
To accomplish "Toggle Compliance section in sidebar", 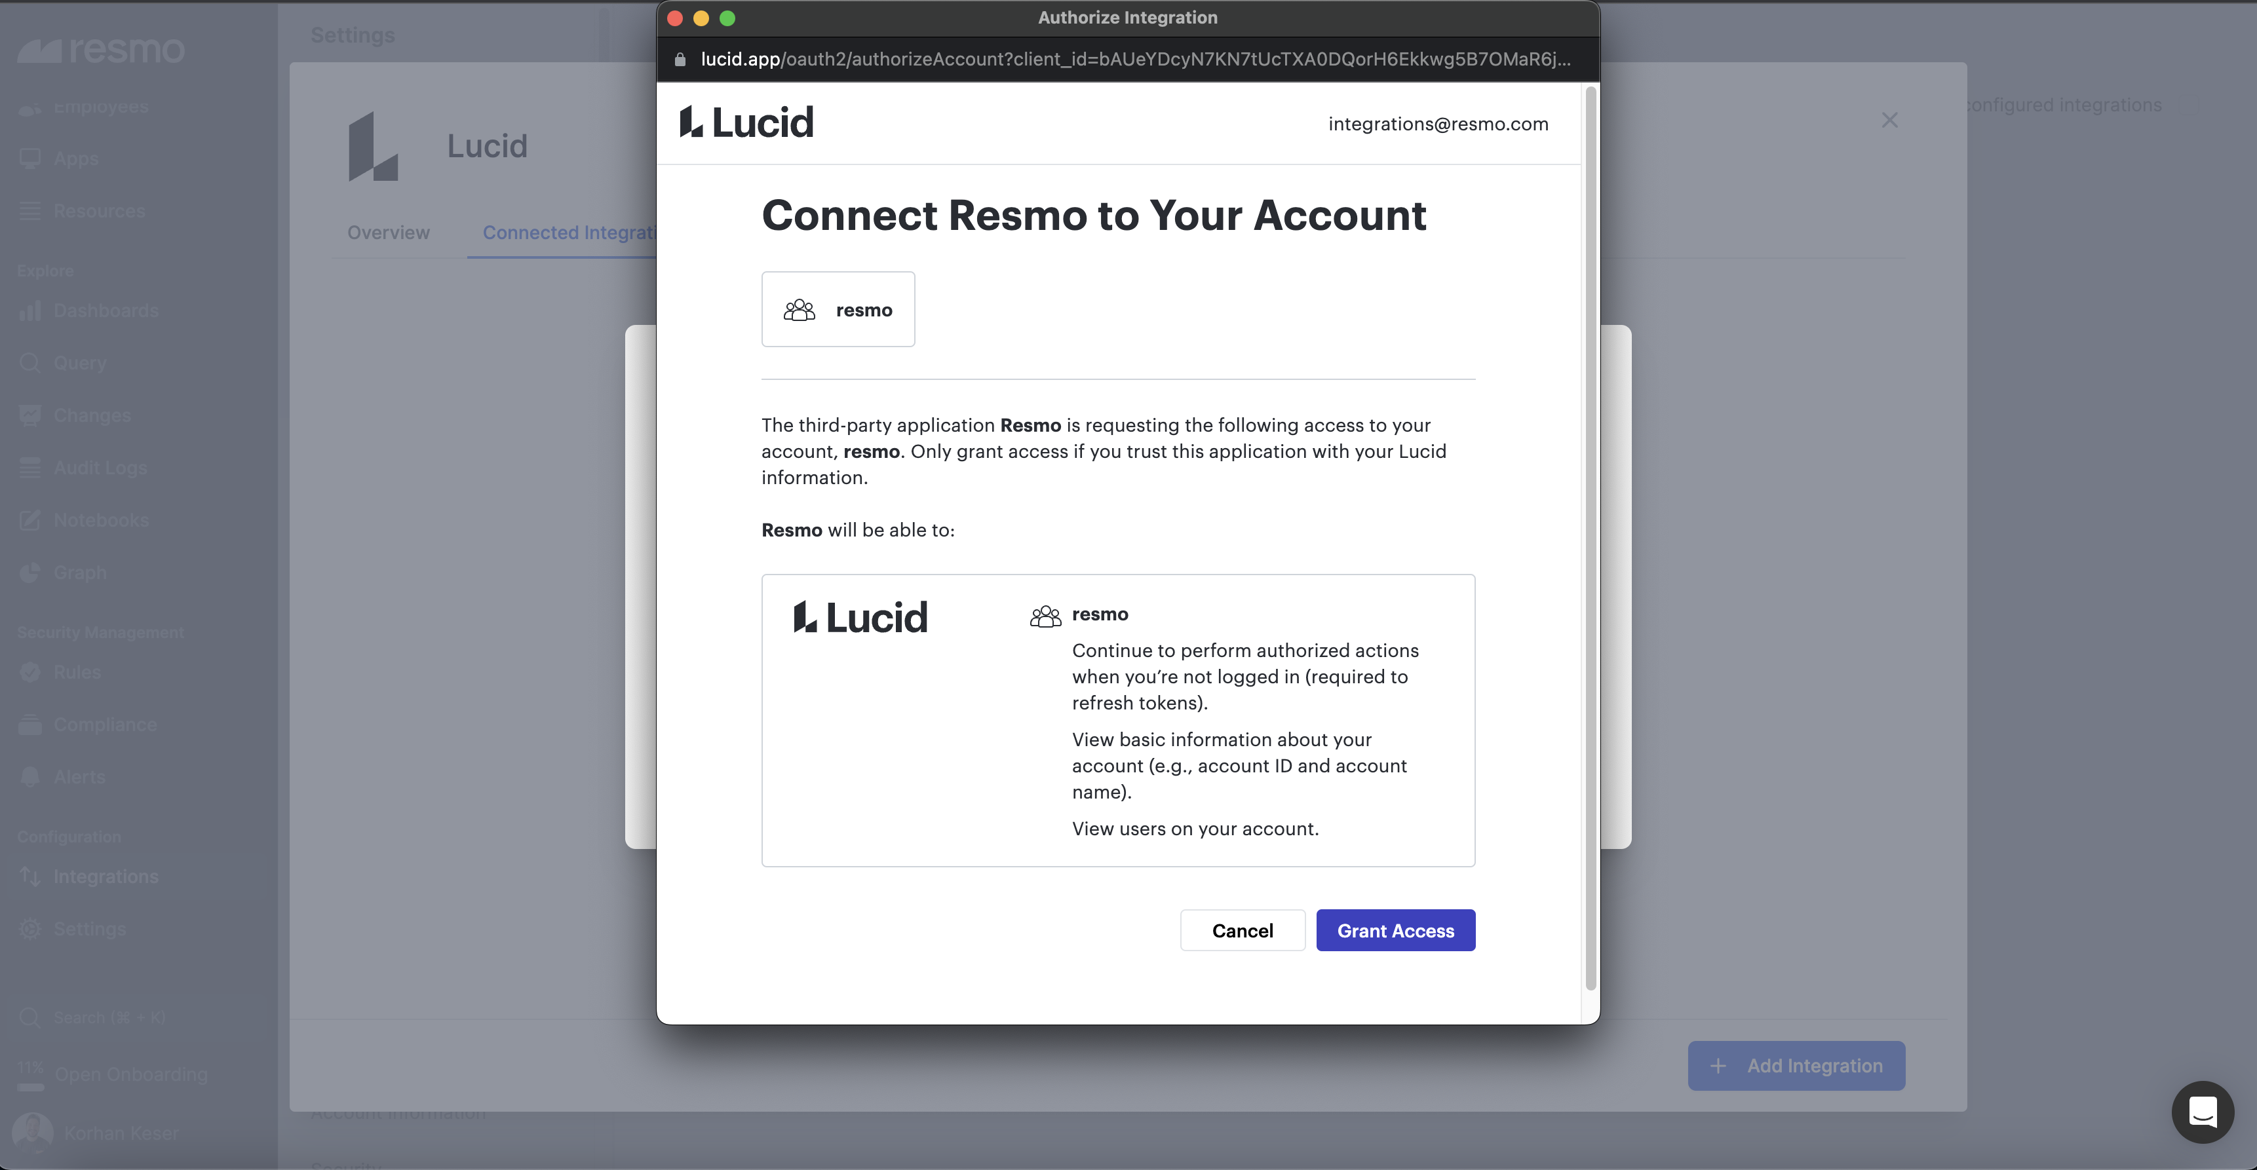I will tap(104, 725).
